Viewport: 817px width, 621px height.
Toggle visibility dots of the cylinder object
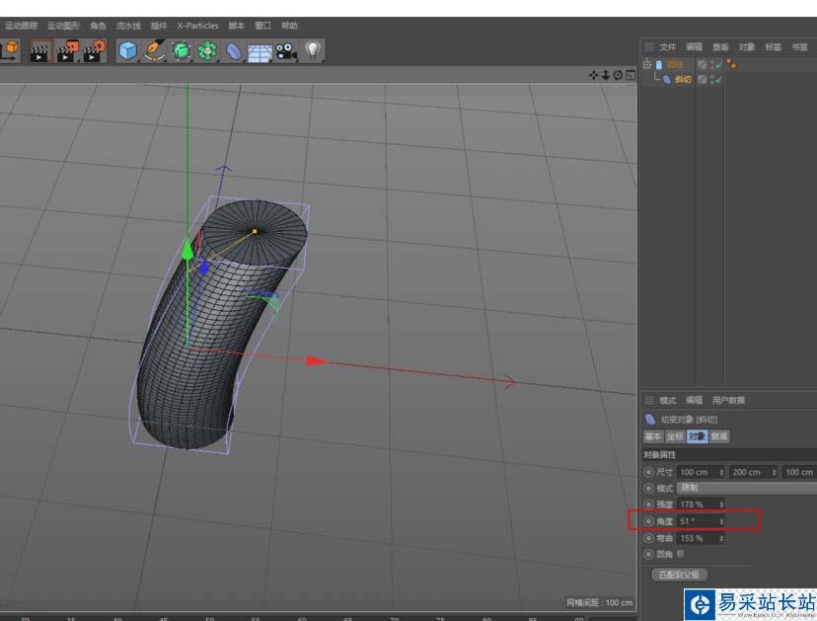pyautogui.click(x=711, y=65)
